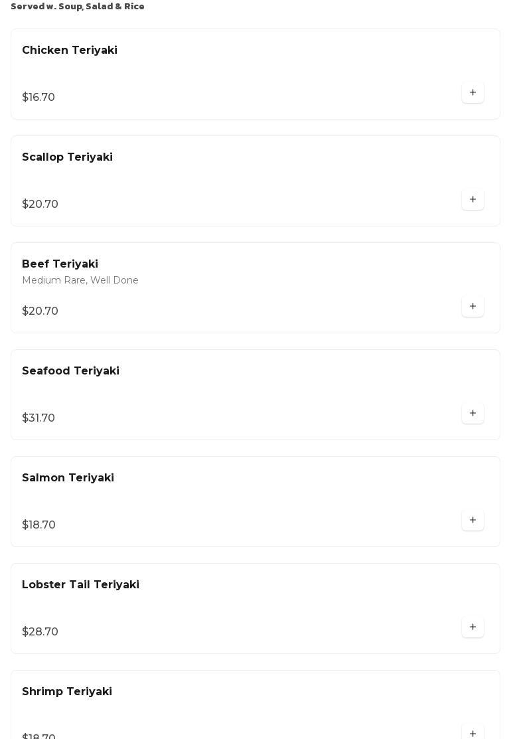
Task: Click the Shrimp Teriyaki item name
Action: [x=67, y=692]
